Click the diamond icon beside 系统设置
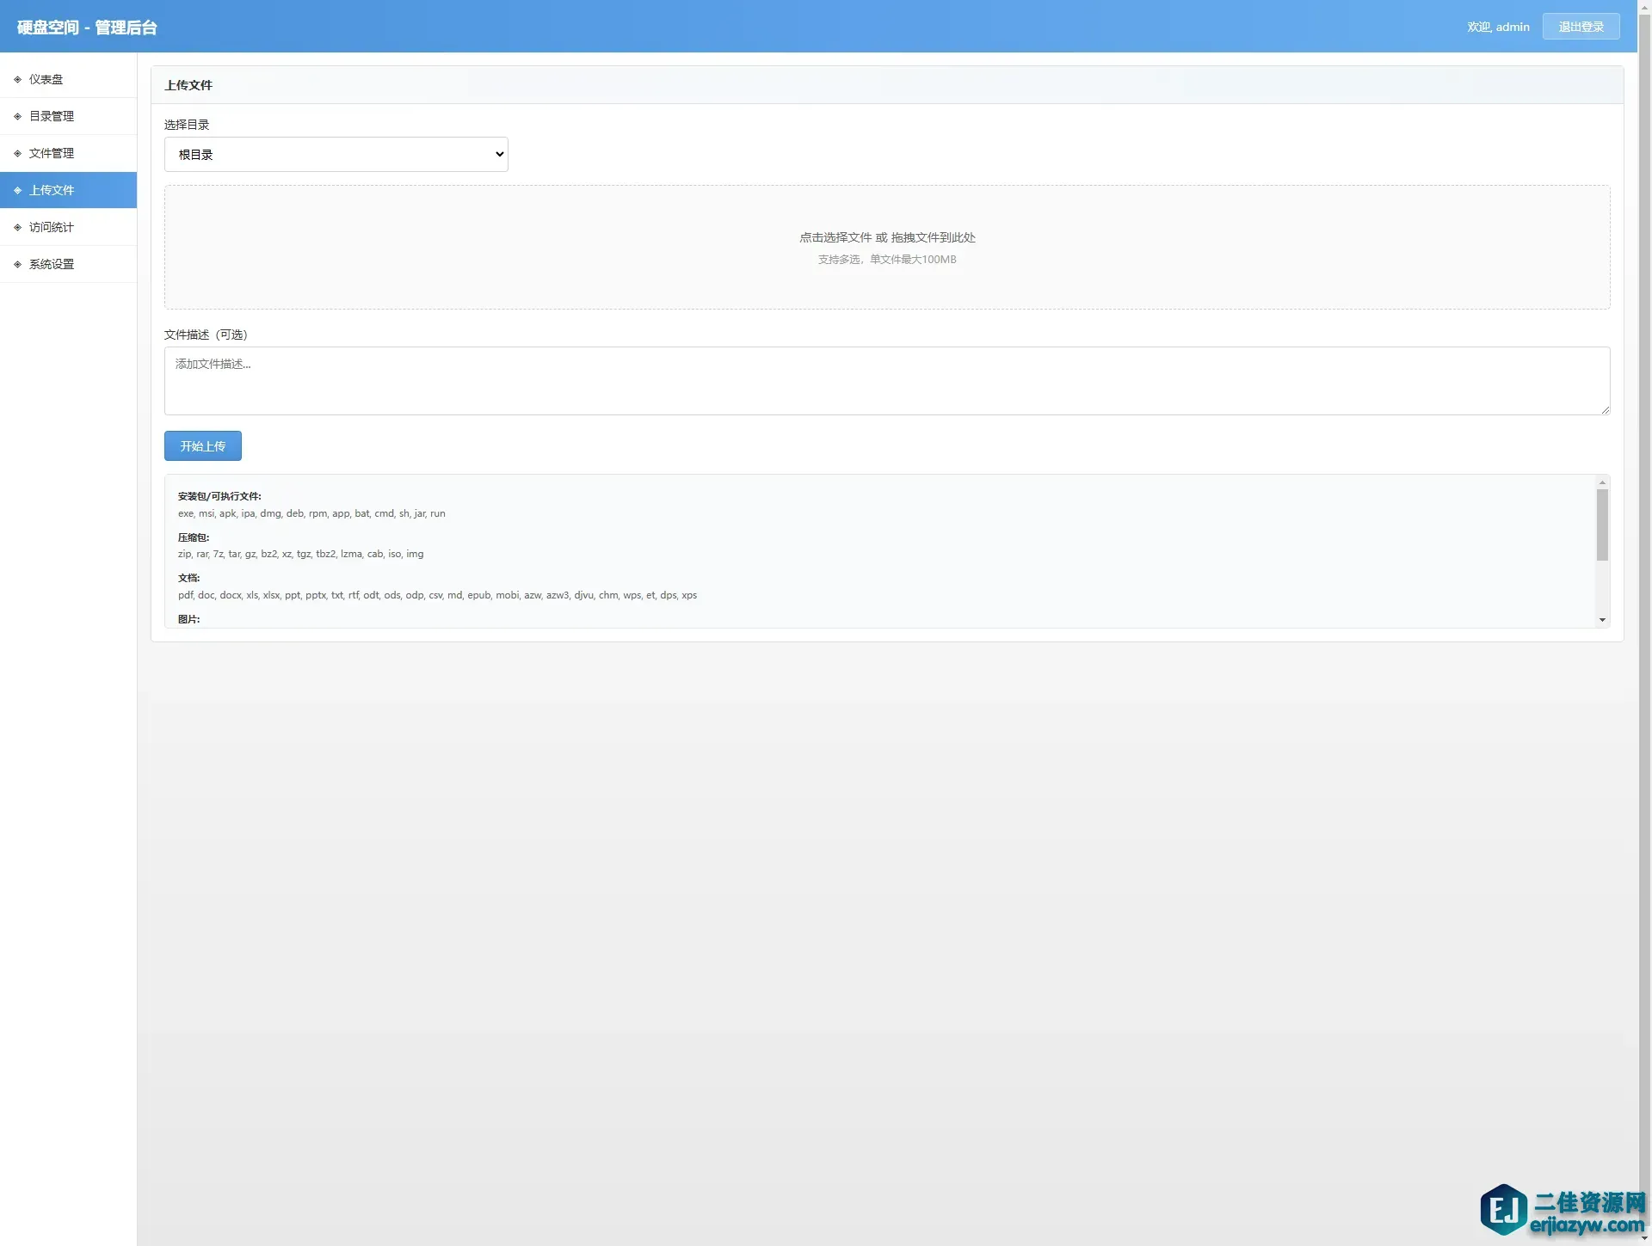Viewport: 1652px width, 1246px height. [17, 264]
